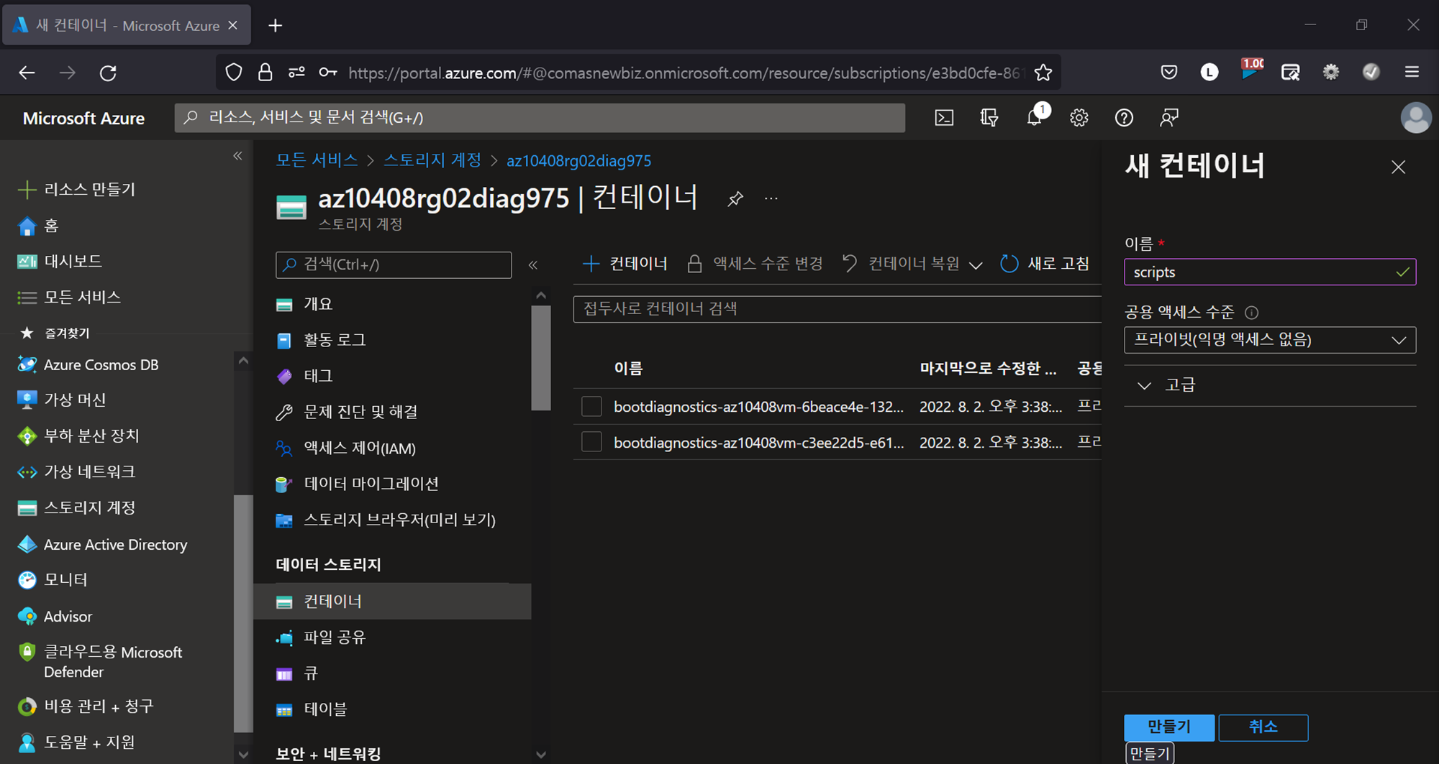This screenshot has width=1439, height=764.
Task: Click 취소 button
Action: pos(1263,727)
